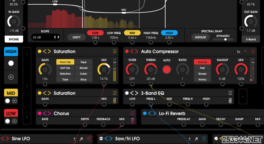This screenshot has width=264, height=144.
Task: Toggle the 3-Band EQ power dot
Action: click(x=127, y=93)
